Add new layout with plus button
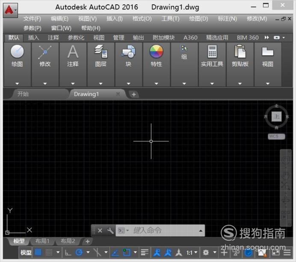 [87, 241]
